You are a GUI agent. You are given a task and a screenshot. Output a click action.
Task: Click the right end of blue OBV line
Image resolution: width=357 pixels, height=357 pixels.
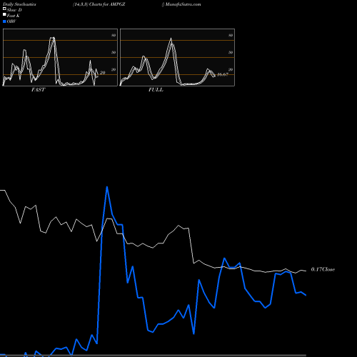(306, 295)
